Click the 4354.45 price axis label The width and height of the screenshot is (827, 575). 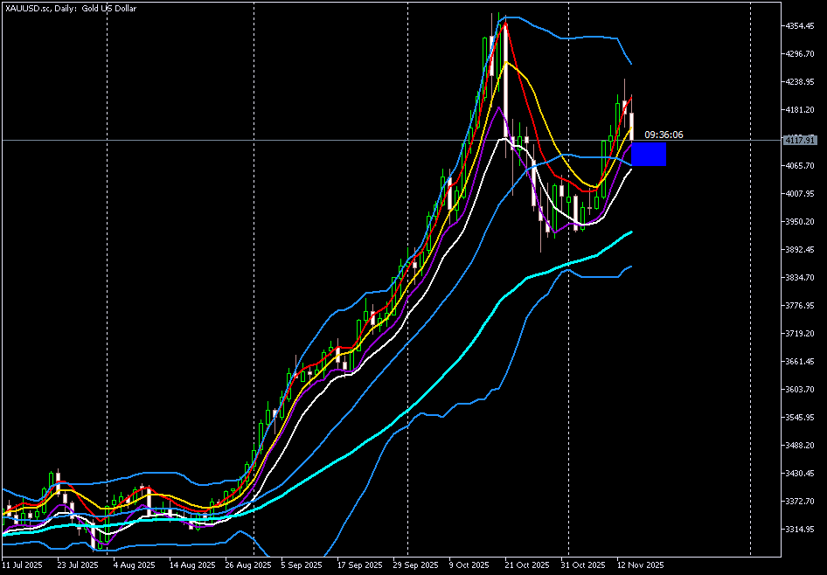point(800,26)
